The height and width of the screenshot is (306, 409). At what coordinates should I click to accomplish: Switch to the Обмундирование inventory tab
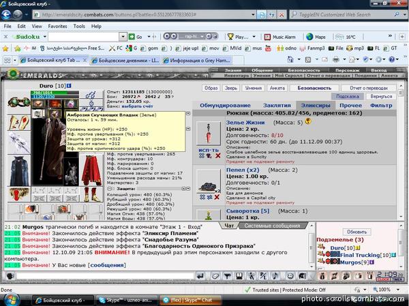click(x=225, y=106)
